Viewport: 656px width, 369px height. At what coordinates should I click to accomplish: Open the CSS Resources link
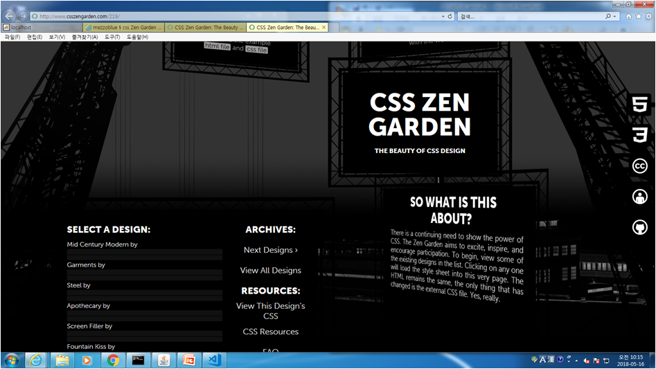[271, 332]
